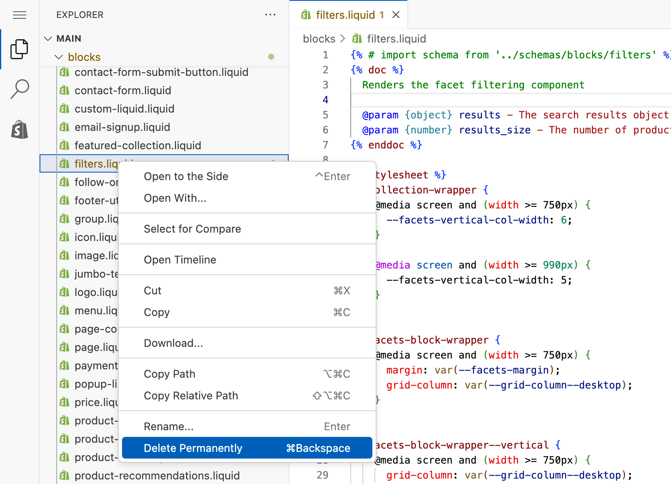Viewport: 671px width, 484px height.
Task: Click Shopify icon beside product-recommendations.liquid
Action: 65,475
